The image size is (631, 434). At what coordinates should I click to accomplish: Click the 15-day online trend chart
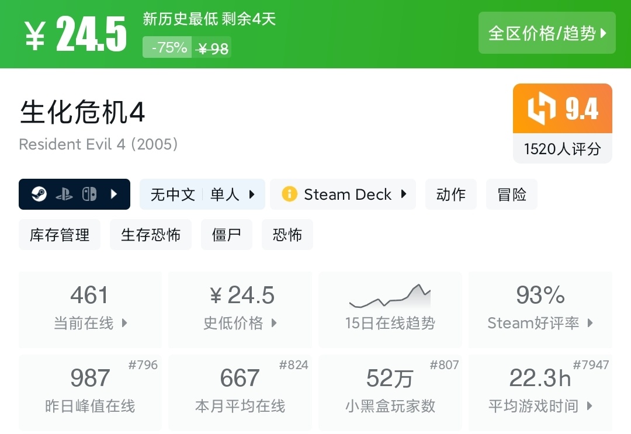point(390,298)
